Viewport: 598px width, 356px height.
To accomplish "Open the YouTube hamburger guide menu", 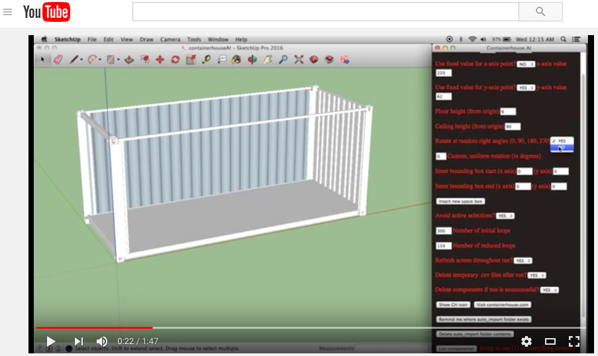I will (8, 12).
